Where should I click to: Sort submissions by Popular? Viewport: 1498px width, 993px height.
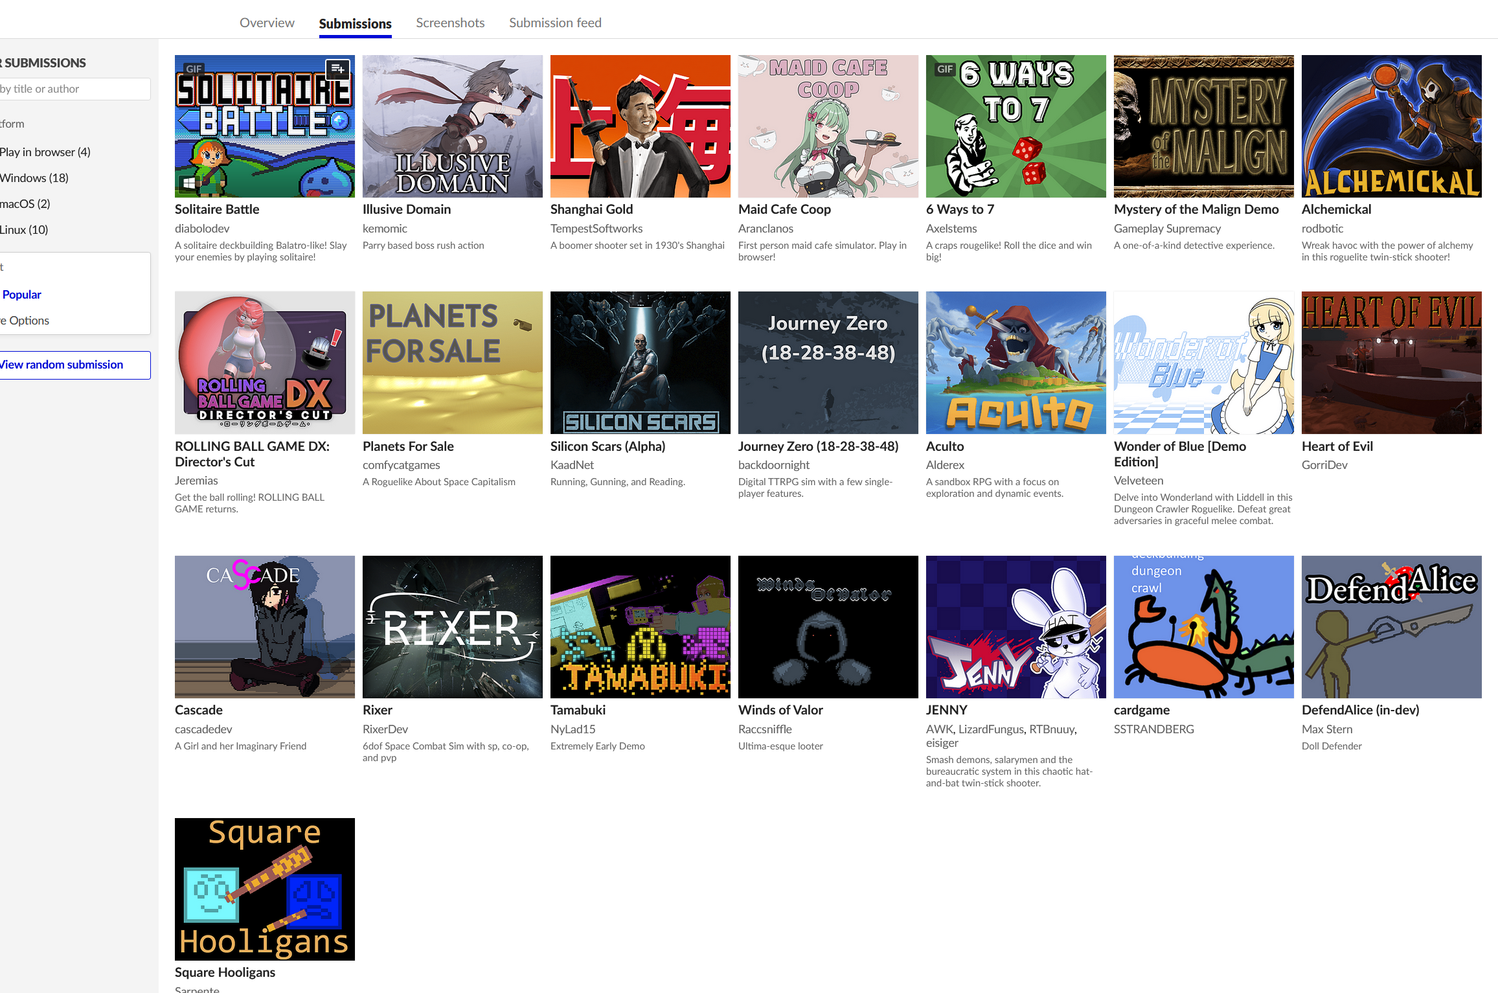point(22,295)
